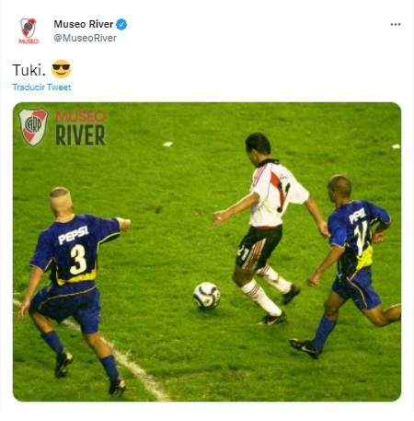Click the number 21 on the black shorts

[244, 251]
